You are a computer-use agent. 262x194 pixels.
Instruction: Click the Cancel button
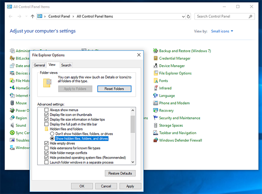106,186
